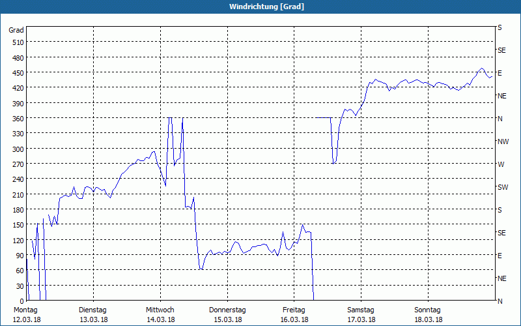Click the date 14.03.18

[x=161, y=319]
